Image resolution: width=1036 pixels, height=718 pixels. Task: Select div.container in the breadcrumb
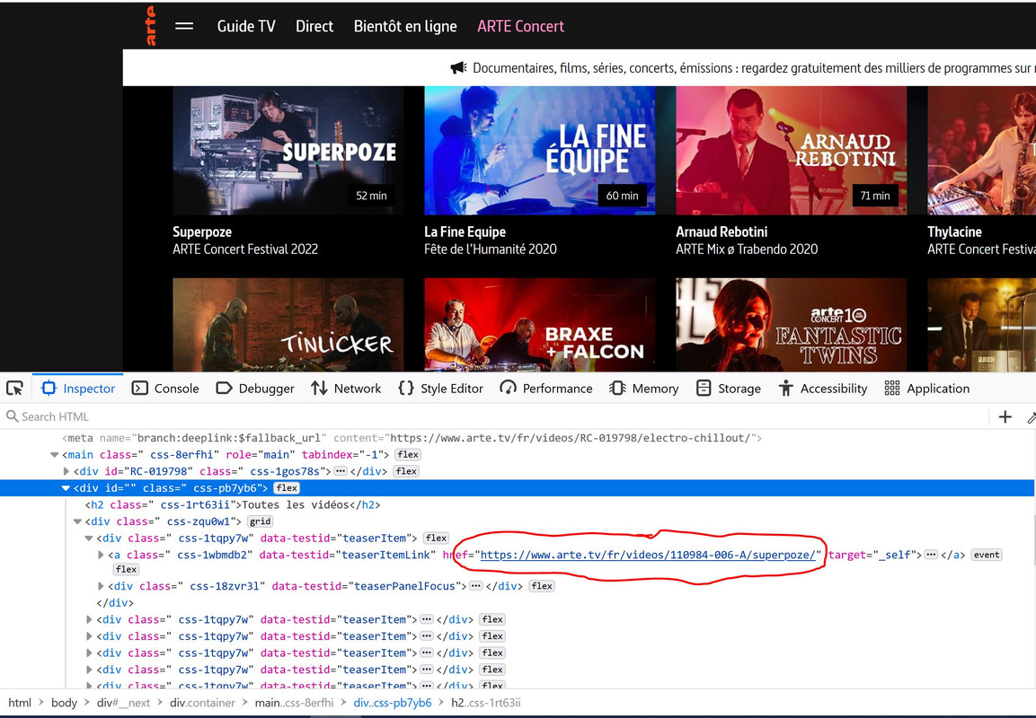tap(202, 703)
